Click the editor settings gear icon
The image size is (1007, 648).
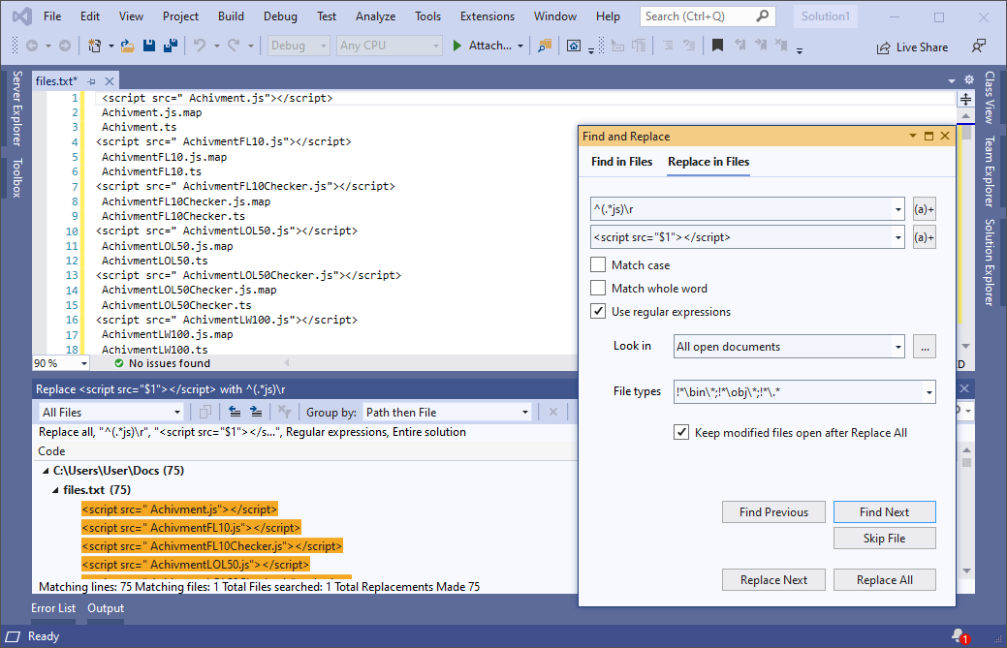[x=969, y=79]
